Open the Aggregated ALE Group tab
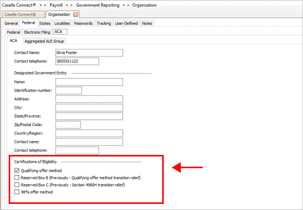This screenshot has height=210, width=303. (44, 41)
